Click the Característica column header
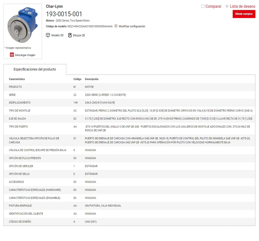Screen dimensions: 259x241 (17, 79)
